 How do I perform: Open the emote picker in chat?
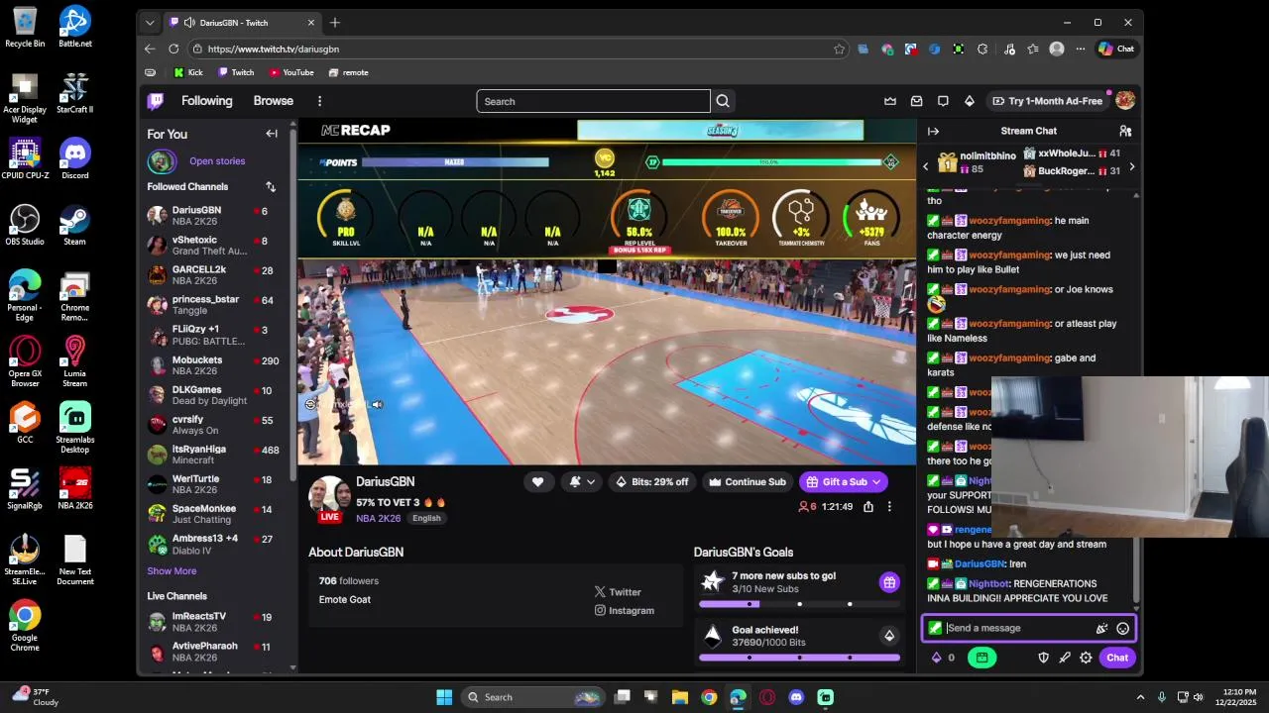click(1122, 628)
